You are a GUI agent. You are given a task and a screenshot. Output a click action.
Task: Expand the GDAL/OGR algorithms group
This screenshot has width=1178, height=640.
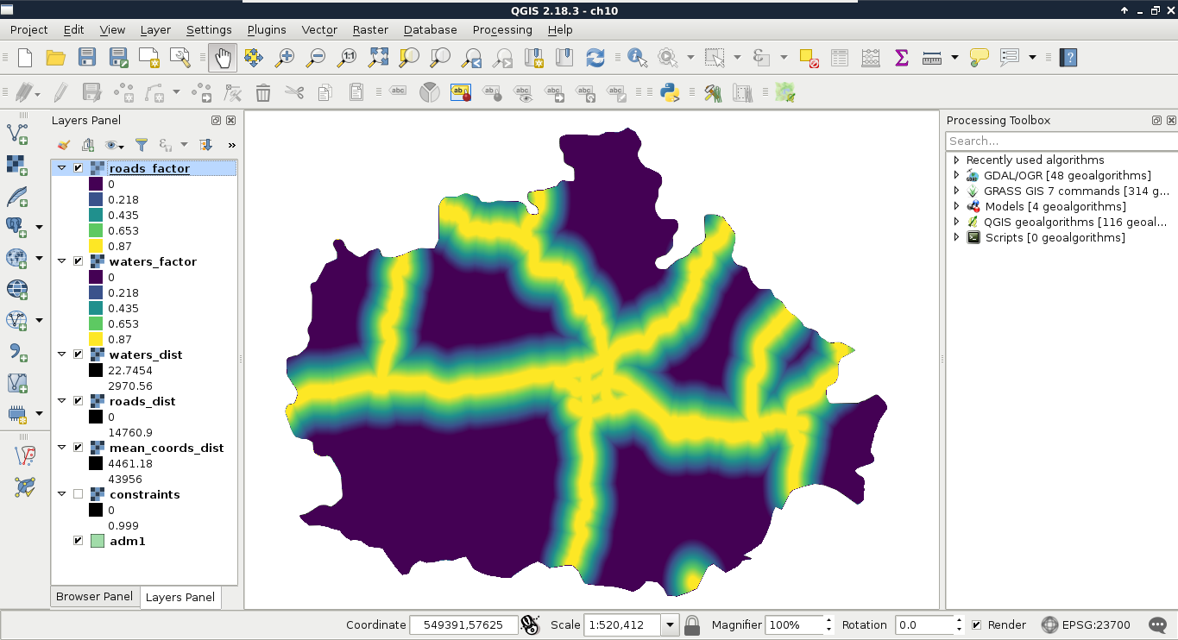click(956, 175)
